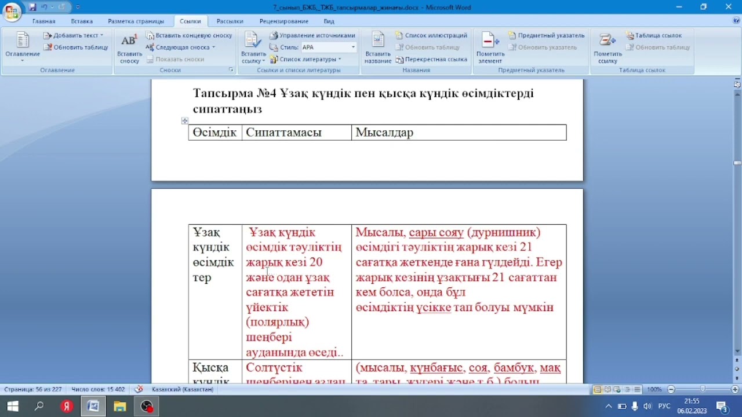The width and height of the screenshot is (742, 417).
Task: Click the Өсімдік table header cell
Action: 215,133
